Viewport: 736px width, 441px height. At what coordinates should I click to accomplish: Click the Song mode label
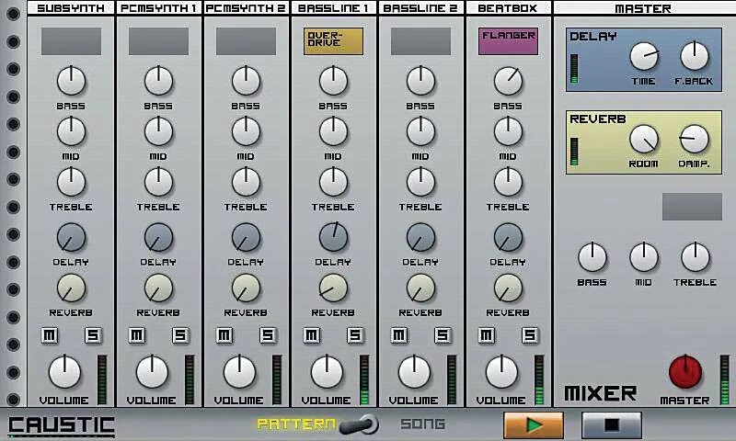coord(422,424)
